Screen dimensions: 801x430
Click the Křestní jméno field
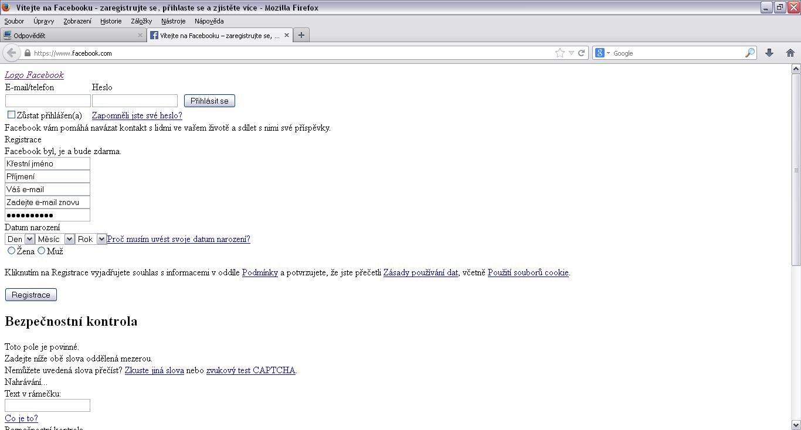[x=47, y=163]
